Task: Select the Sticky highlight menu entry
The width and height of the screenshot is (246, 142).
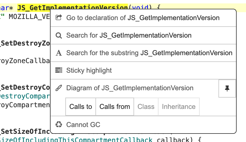Action: coord(89,70)
